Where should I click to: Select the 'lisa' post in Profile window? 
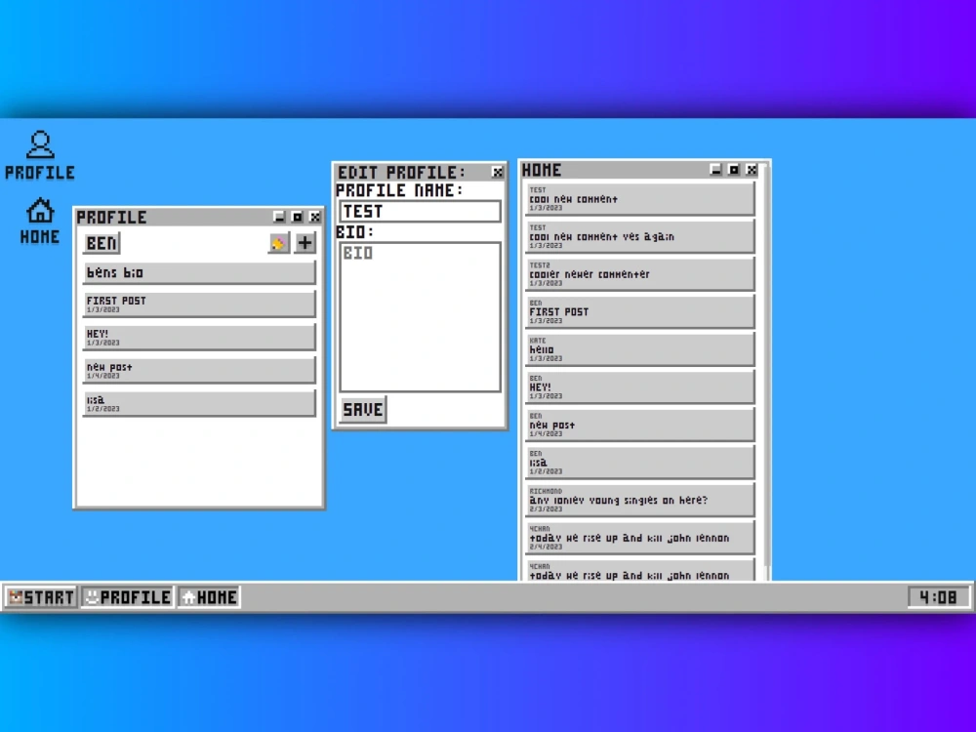[x=199, y=403]
